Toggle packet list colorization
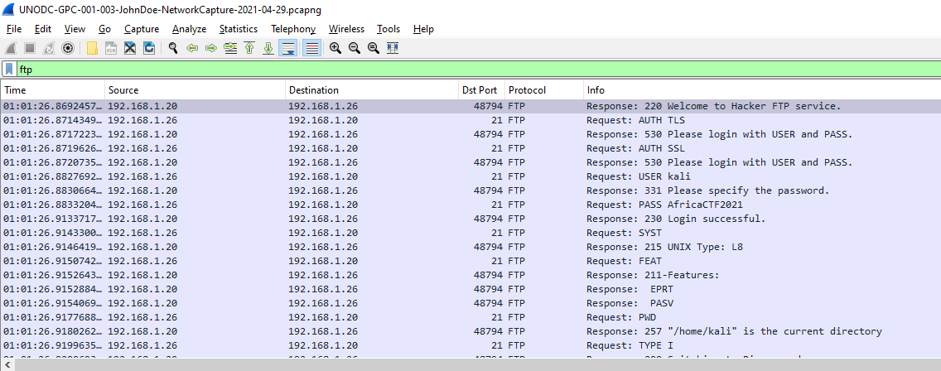Image resolution: width=941 pixels, height=371 pixels. pyautogui.click(x=311, y=48)
